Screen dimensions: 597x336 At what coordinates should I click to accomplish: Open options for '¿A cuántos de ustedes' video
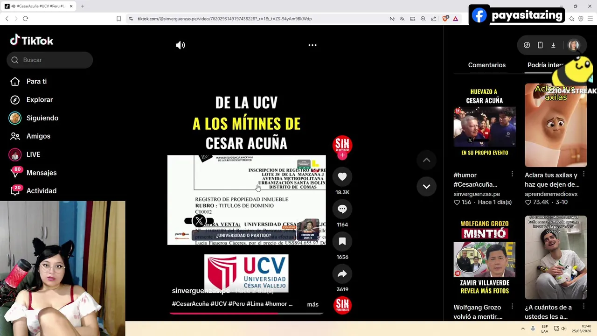pos(584,307)
